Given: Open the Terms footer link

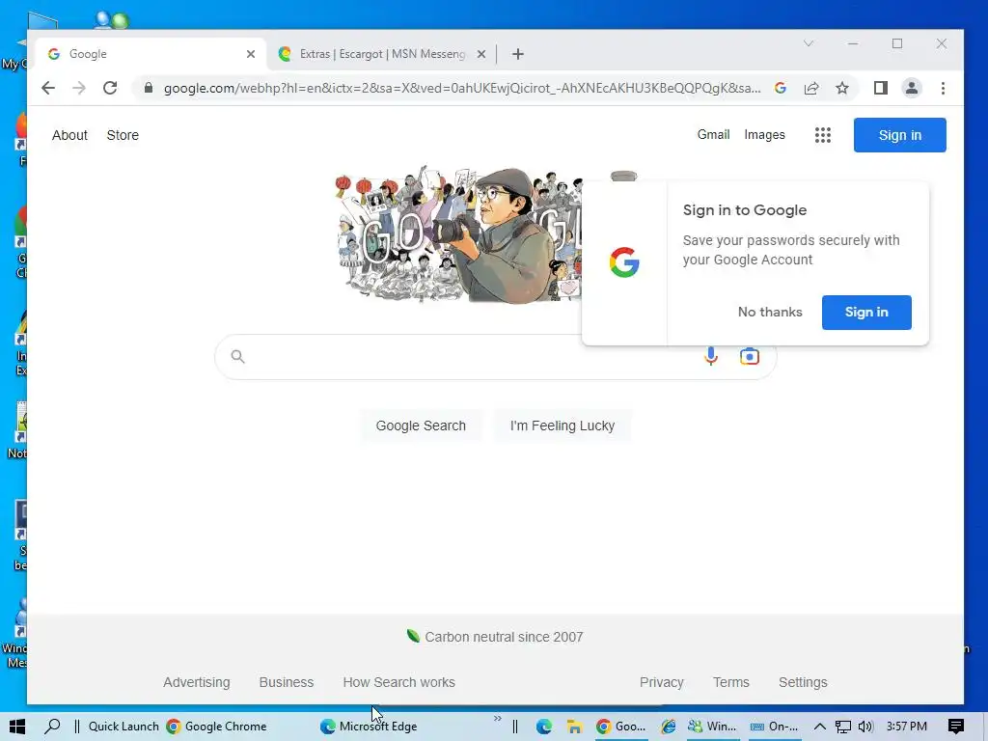Looking at the screenshot, I should pyautogui.click(x=731, y=682).
